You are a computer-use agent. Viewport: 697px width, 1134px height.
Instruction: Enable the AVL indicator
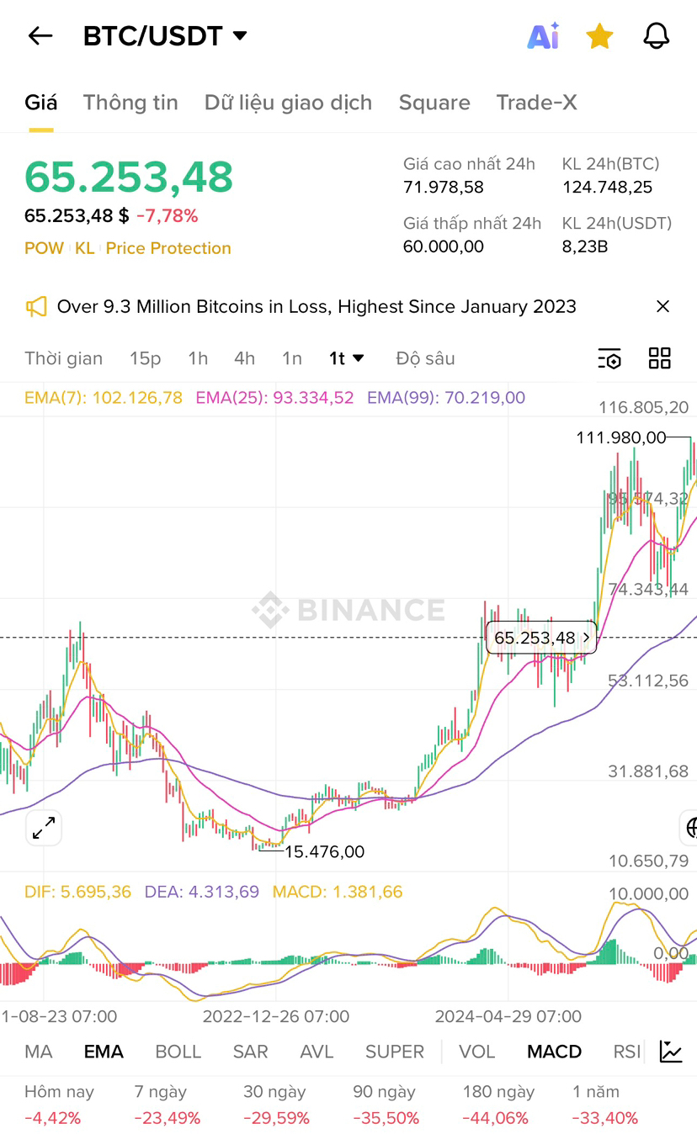(317, 1052)
